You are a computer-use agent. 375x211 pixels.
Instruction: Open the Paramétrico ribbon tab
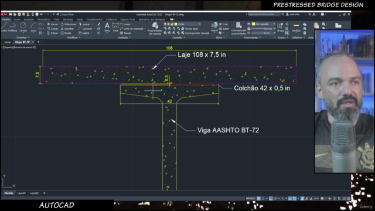44,19
